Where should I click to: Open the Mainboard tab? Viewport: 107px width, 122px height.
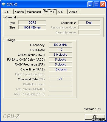coord(34,12)
